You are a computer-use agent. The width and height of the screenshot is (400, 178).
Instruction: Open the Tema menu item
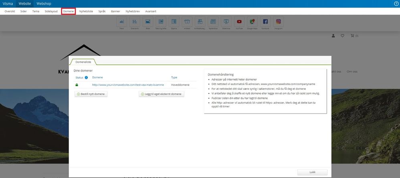click(36, 12)
